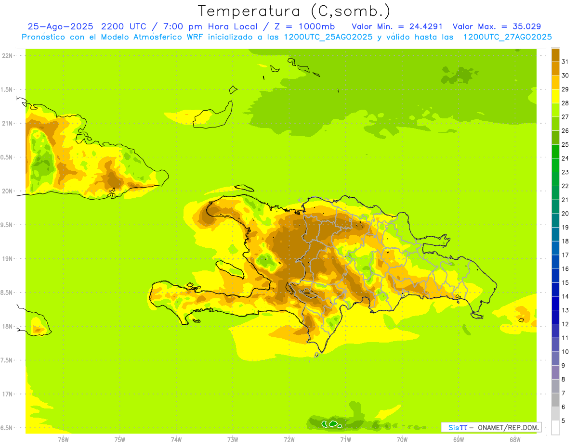578x446 pixels.
Task: Click the '6.5N' latitude axis label
Action: (7, 428)
